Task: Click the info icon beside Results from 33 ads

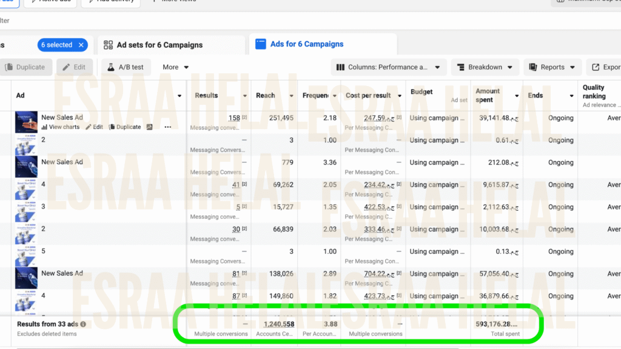Action: pyautogui.click(x=83, y=324)
